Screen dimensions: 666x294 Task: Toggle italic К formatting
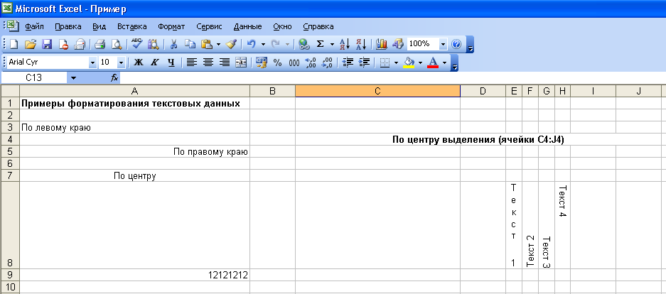tap(155, 62)
